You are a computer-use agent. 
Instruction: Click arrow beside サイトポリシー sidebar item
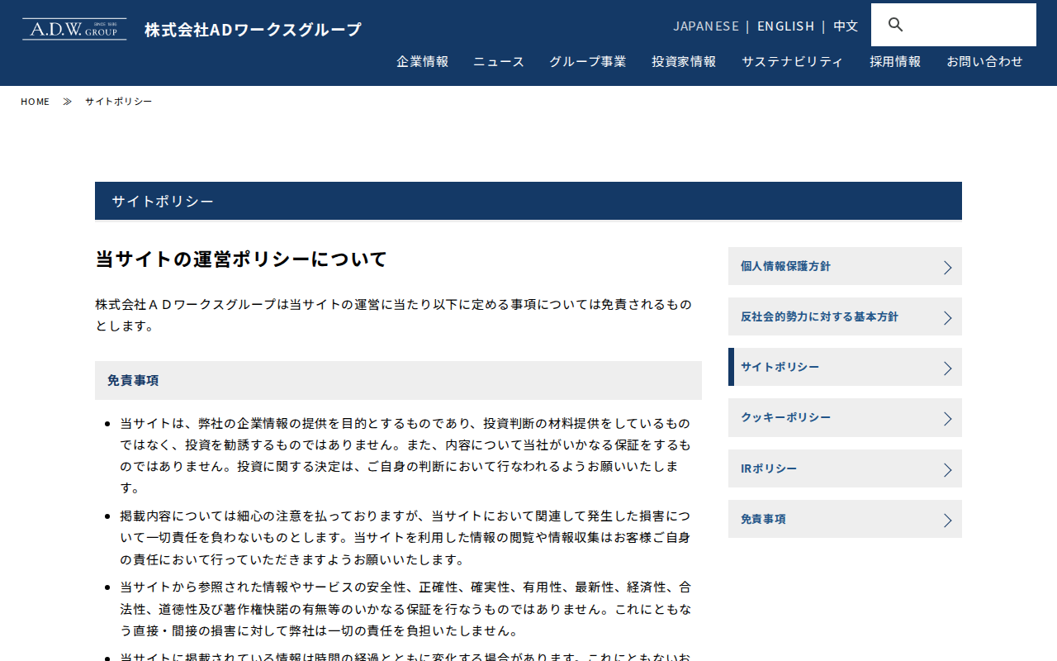tap(948, 369)
